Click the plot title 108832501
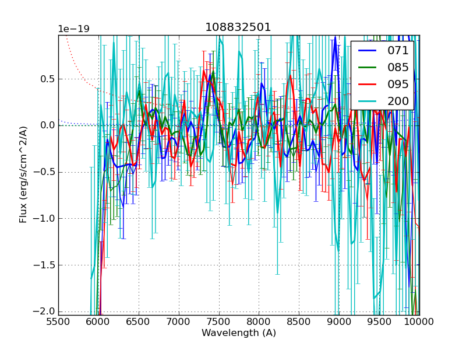This screenshot has height=350, width=466. 238,27
